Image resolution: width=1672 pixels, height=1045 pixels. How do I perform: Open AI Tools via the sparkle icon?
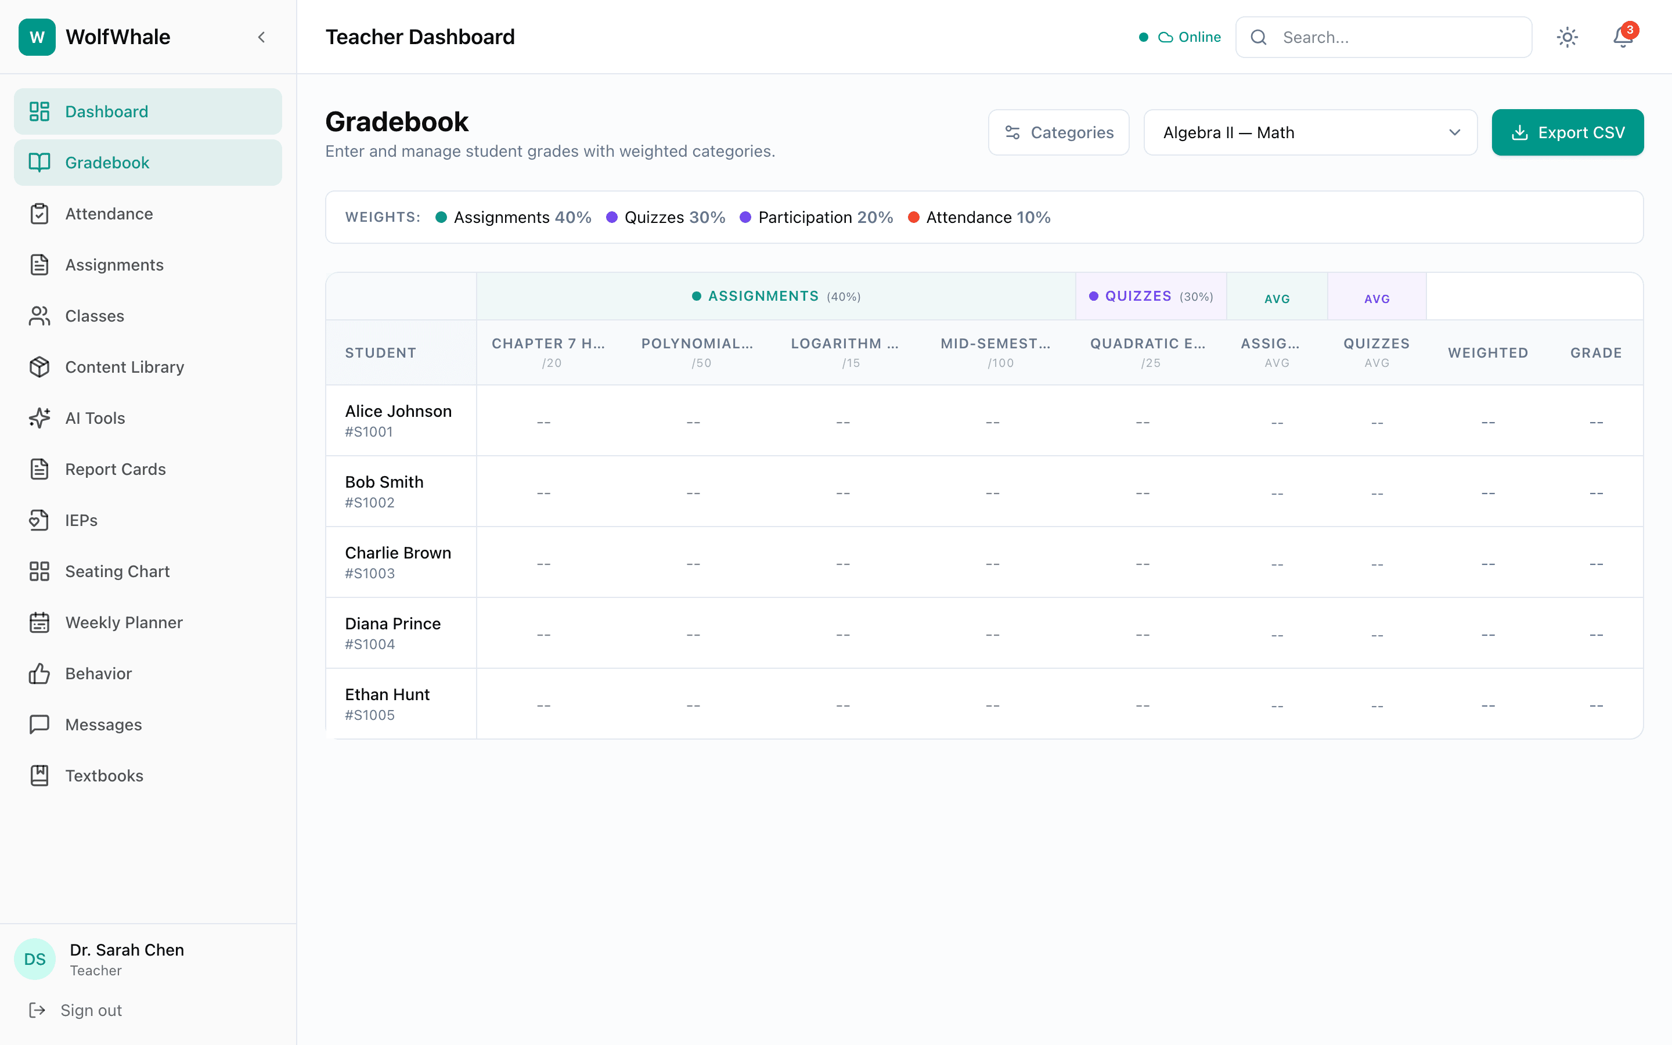(39, 418)
